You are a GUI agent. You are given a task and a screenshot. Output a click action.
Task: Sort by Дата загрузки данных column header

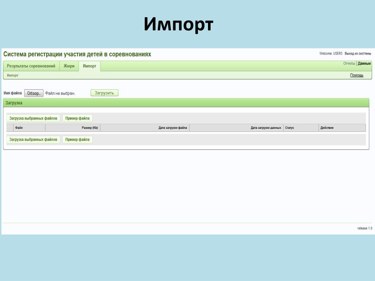tap(236, 128)
